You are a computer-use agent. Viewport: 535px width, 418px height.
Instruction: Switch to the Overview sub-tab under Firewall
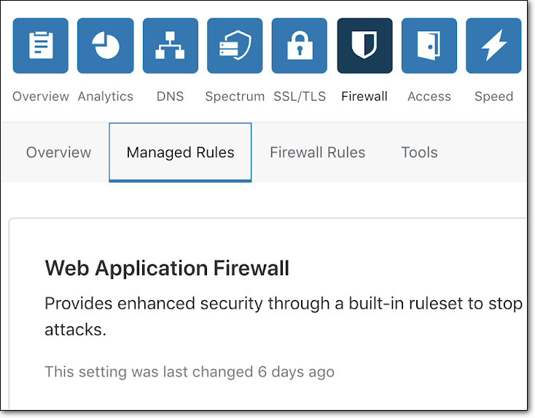[x=58, y=153]
